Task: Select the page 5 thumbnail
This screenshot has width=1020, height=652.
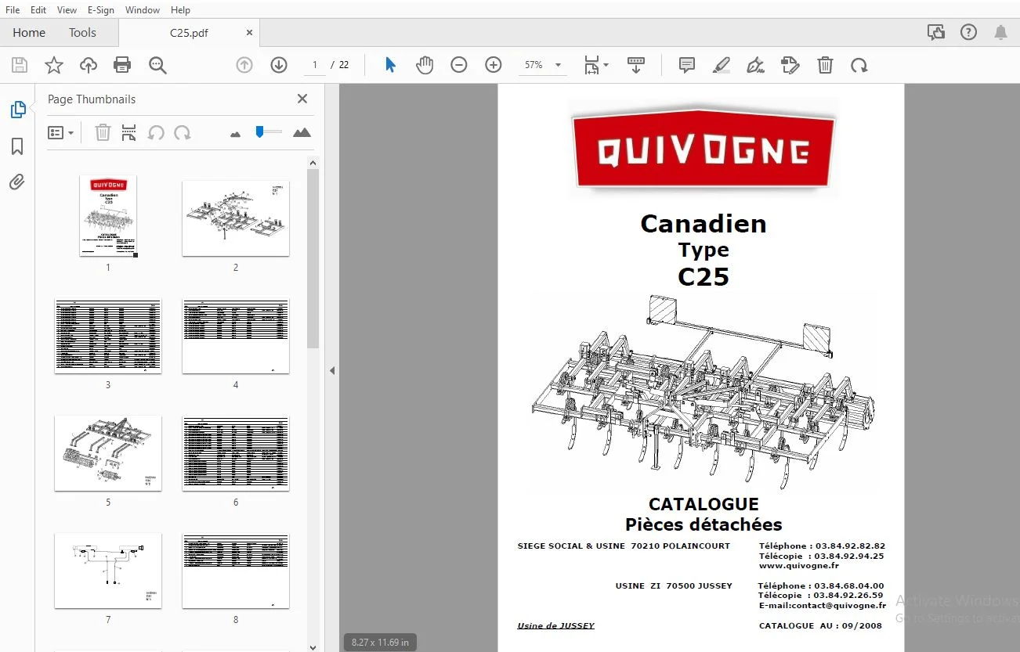Action: click(x=108, y=453)
